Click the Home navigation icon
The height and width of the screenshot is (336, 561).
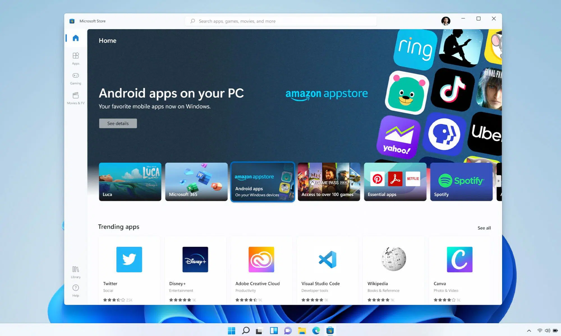tap(76, 38)
